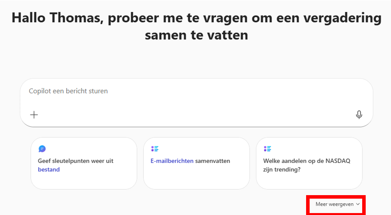
Task: Click the plus icon to add content
Action: click(34, 115)
